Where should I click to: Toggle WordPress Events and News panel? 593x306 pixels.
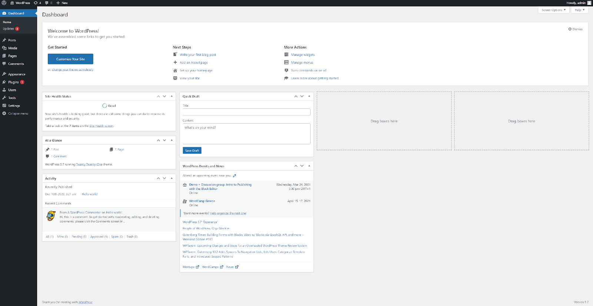(x=309, y=166)
